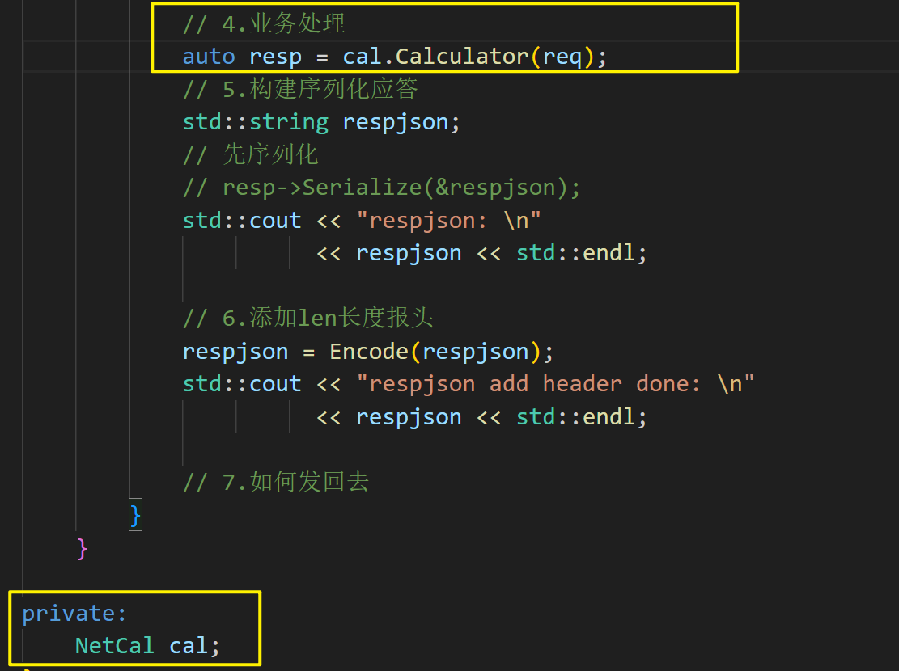Click the comment '// 4.业务处理'

coord(264,24)
